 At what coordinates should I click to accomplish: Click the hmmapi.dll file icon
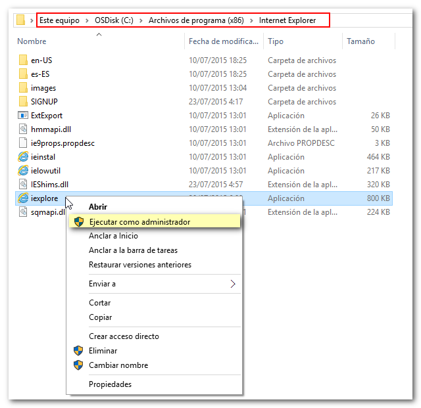23,129
